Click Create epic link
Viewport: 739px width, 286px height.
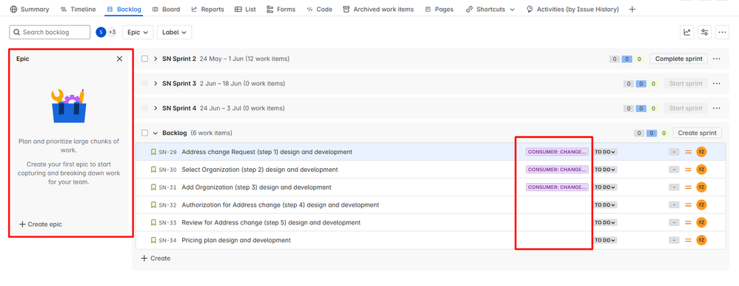point(41,225)
